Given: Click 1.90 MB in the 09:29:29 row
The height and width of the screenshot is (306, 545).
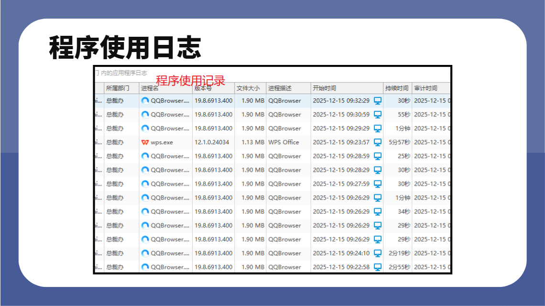Looking at the screenshot, I should click(253, 128).
